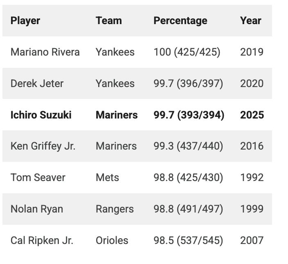Select the 1992 year cell
288x264 pixels.
[x=252, y=177]
